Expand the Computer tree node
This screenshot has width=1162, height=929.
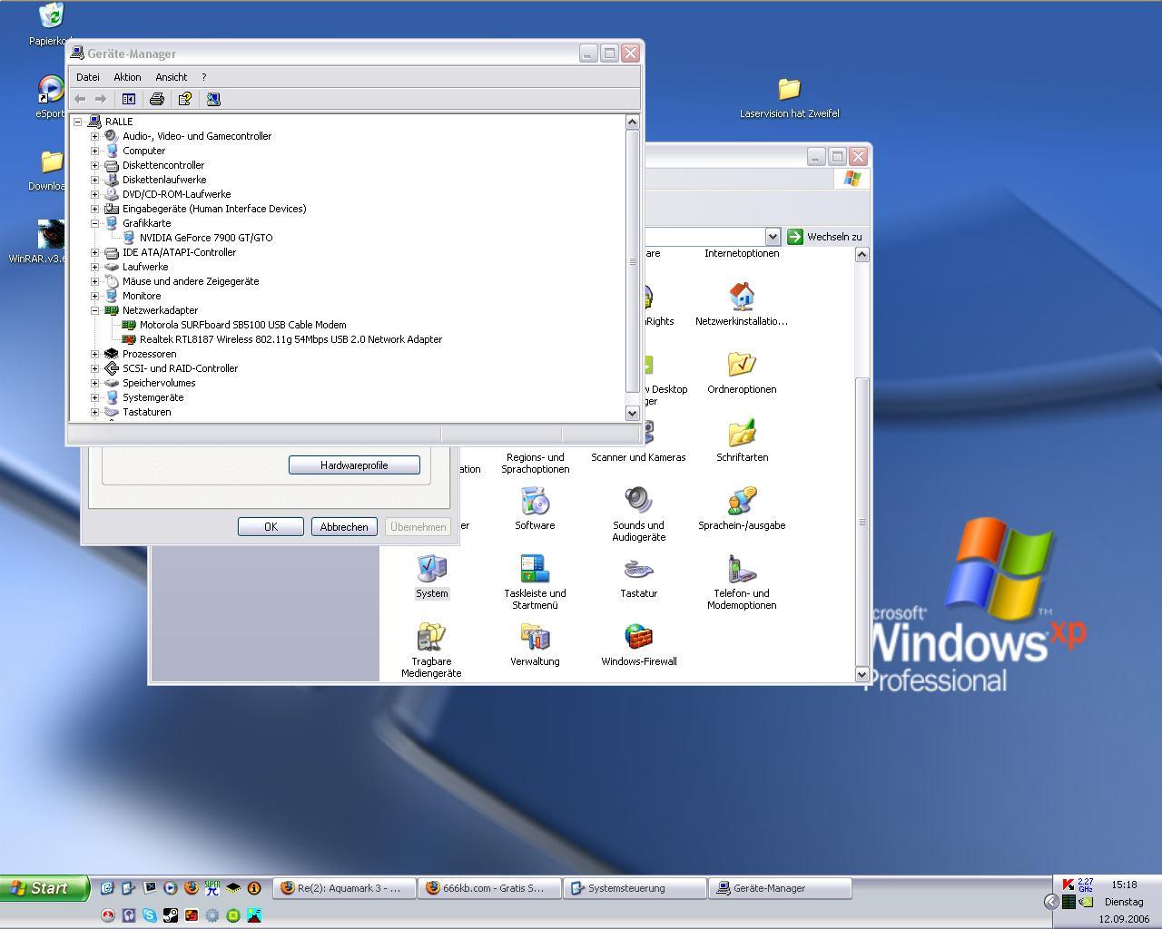tap(94, 151)
